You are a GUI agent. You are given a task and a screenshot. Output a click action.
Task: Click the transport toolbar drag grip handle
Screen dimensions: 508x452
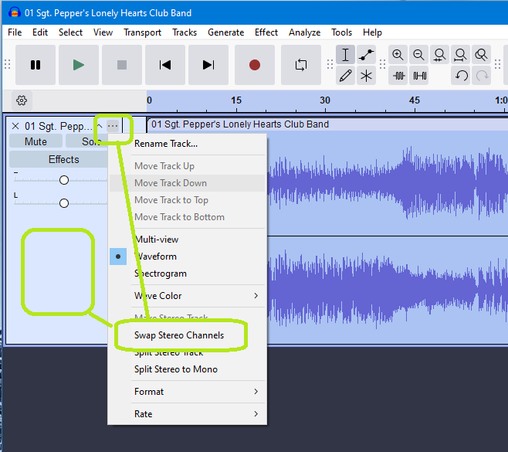8,64
